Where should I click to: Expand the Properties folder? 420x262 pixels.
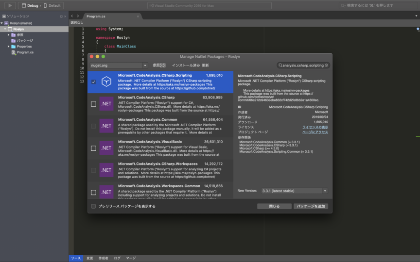tap(9, 47)
